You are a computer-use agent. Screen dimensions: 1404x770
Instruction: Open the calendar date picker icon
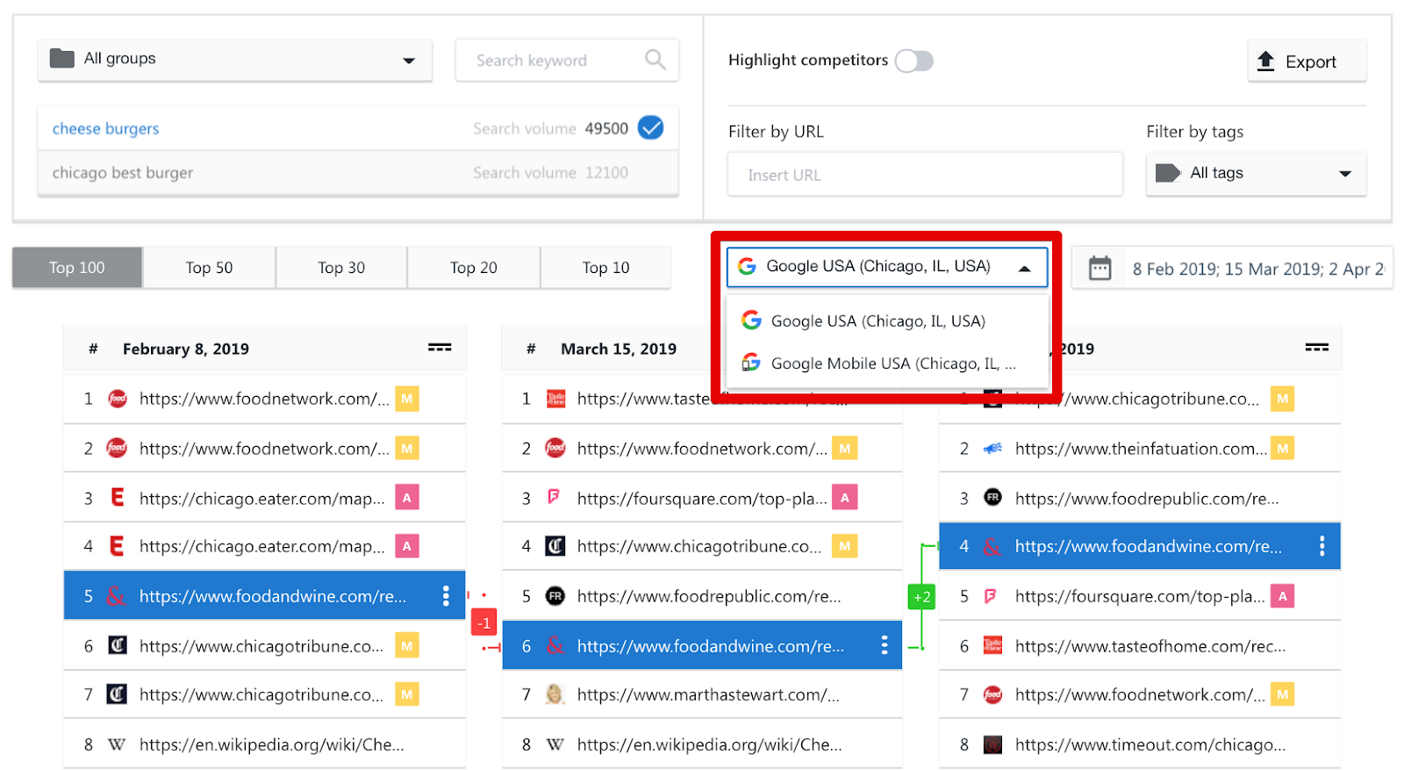point(1100,268)
